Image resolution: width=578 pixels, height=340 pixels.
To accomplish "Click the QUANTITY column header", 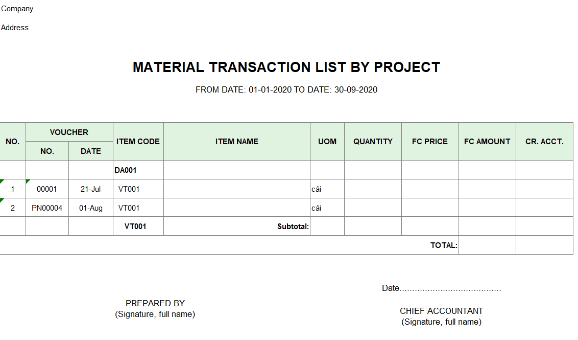I will click(x=373, y=142).
